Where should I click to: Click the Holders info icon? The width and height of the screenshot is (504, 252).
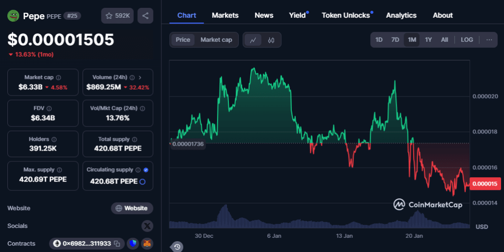pyautogui.click(x=54, y=139)
